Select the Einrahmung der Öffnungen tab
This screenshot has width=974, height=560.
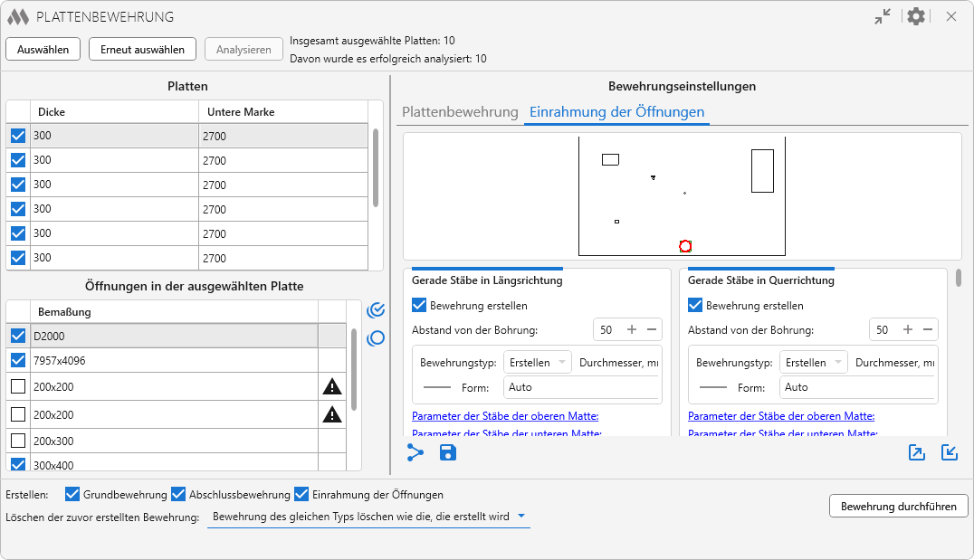[x=616, y=112]
